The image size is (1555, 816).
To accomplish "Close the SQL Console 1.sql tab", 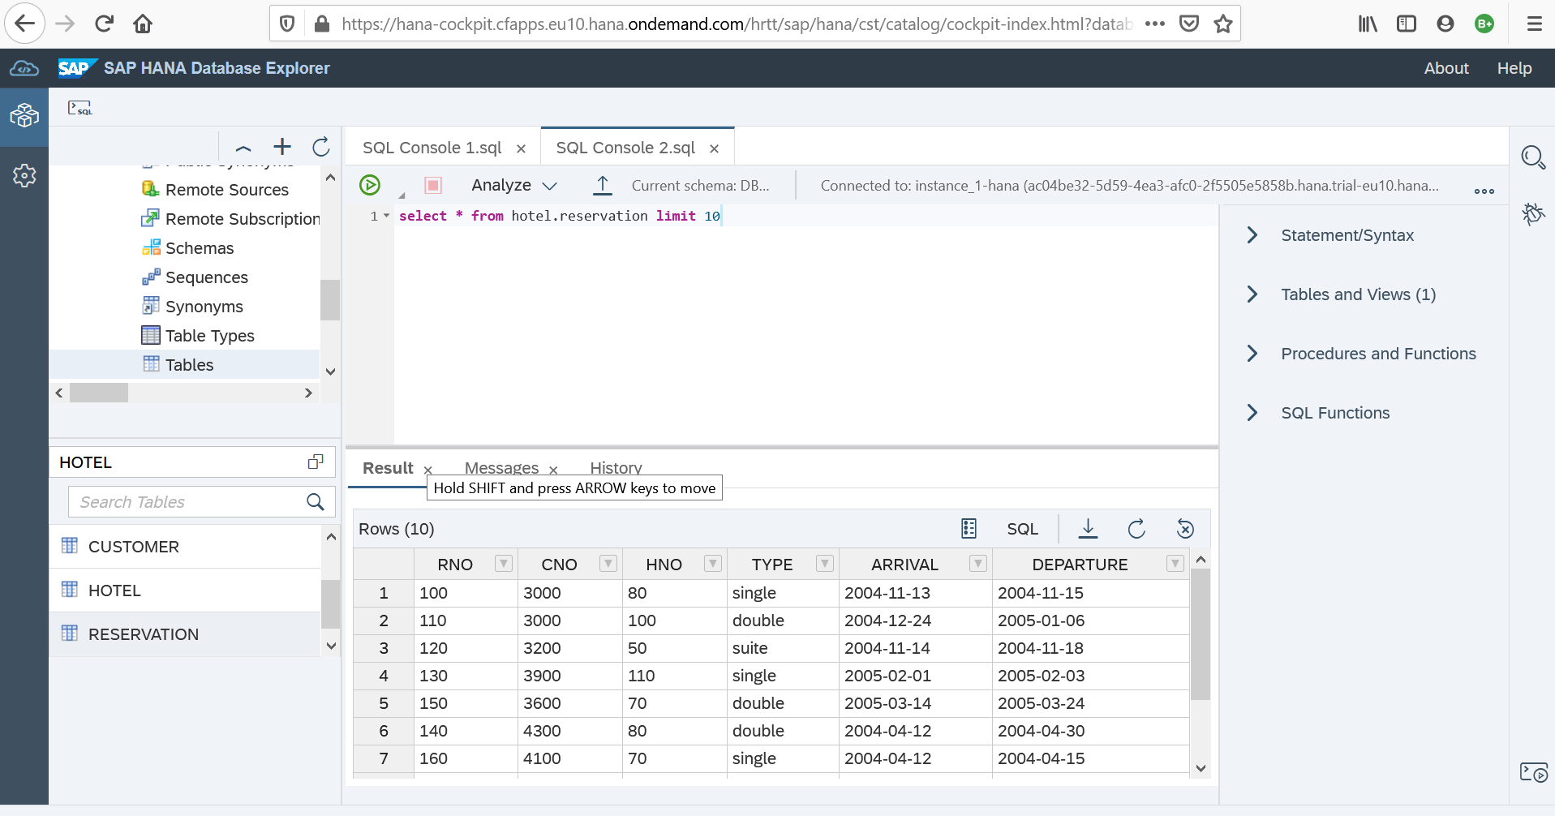I will [521, 148].
